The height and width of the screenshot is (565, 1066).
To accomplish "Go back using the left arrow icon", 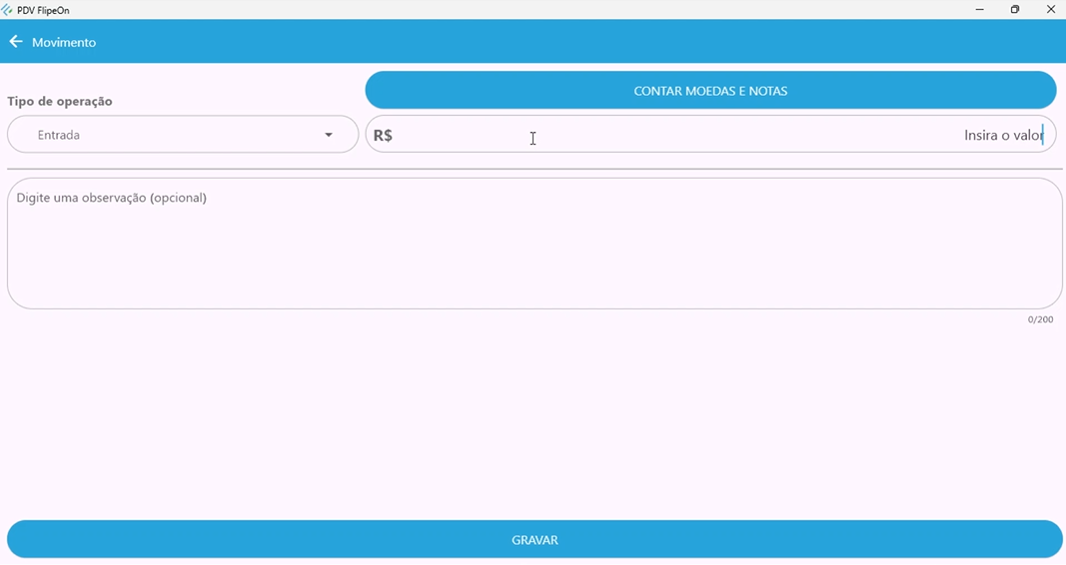I will click(x=16, y=42).
